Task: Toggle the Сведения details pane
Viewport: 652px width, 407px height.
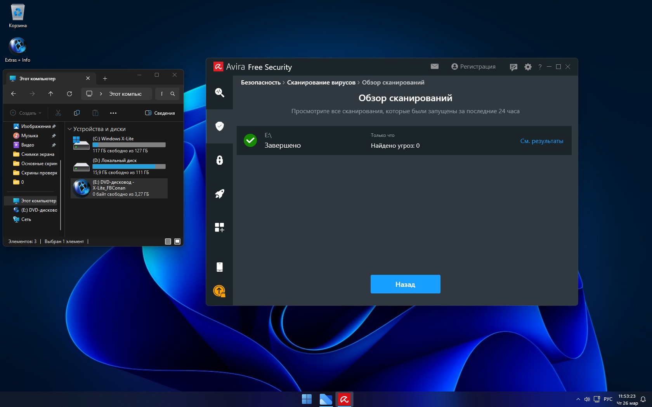Action: [x=160, y=113]
